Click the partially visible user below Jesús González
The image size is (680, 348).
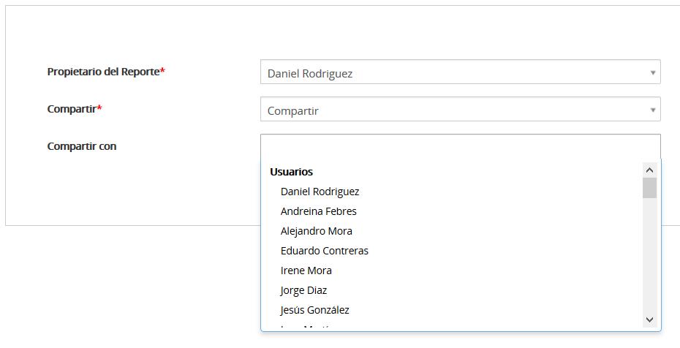[307, 326]
